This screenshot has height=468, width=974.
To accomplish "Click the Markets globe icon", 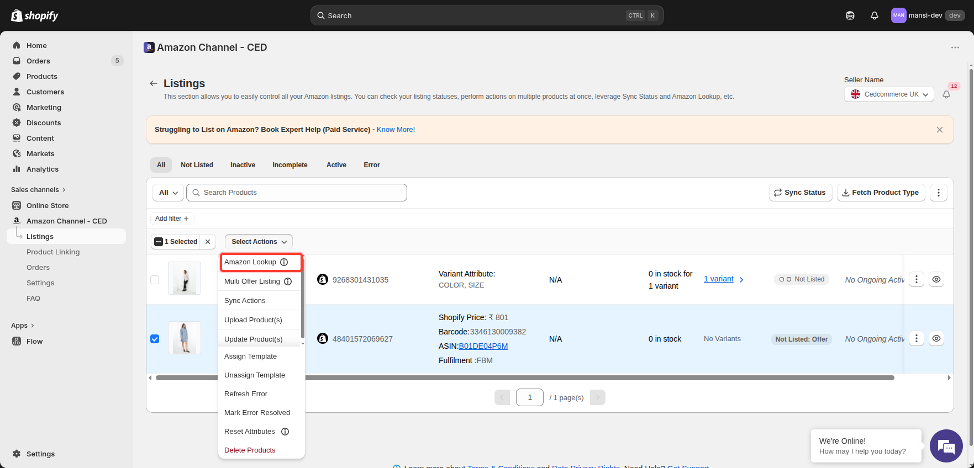I will (17, 153).
